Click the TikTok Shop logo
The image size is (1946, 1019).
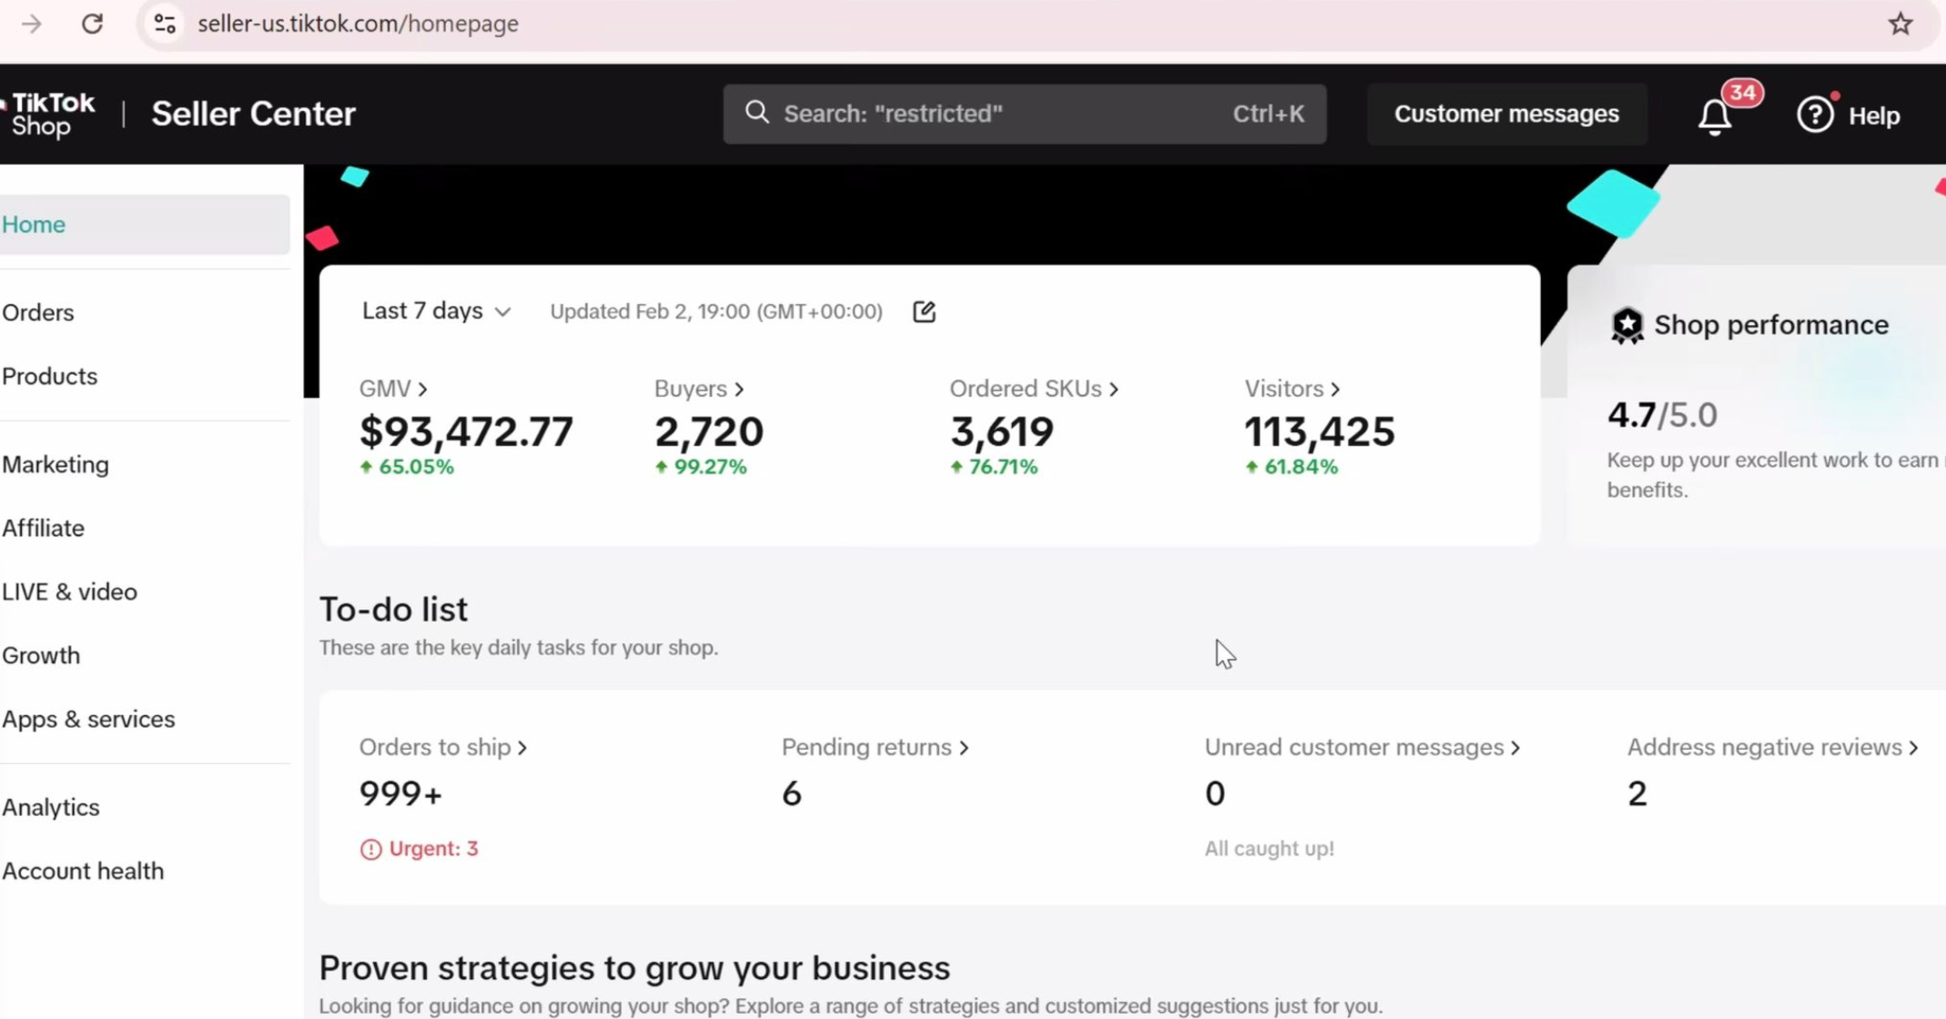[x=53, y=115]
